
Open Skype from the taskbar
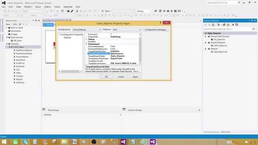[x=25, y=142]
